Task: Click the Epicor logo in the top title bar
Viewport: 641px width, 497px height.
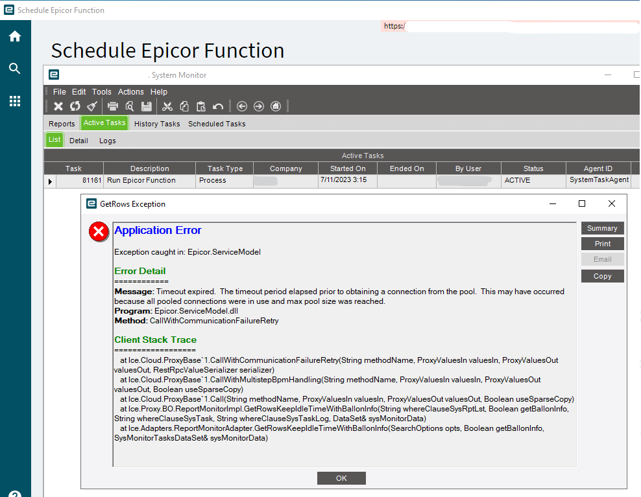Action: (x=9, y=10)
